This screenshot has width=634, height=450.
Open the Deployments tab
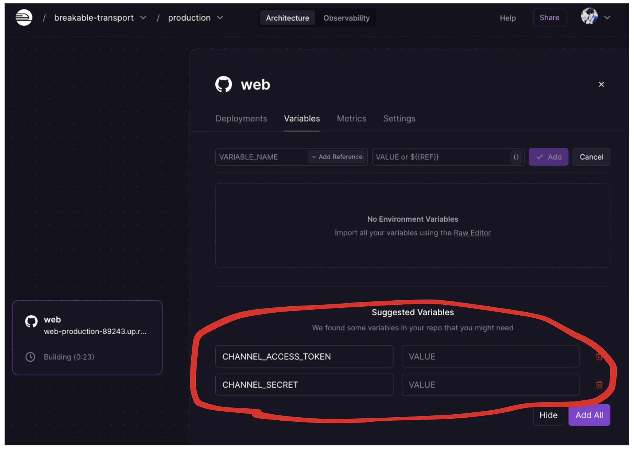(241, 119)
